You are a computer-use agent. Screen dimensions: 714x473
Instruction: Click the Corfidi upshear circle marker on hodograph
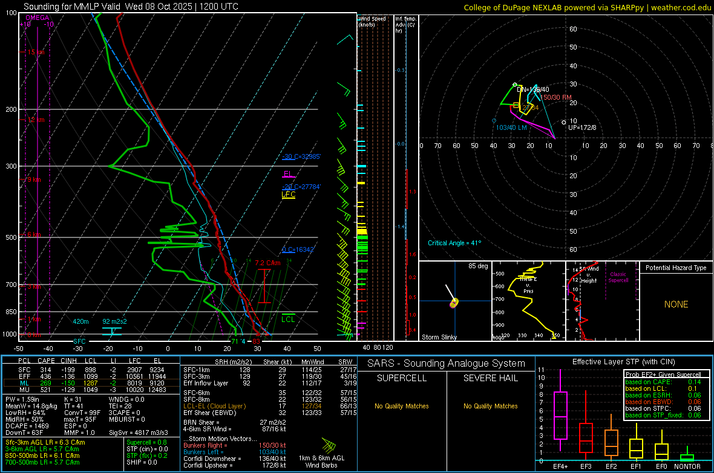[564, 123]
